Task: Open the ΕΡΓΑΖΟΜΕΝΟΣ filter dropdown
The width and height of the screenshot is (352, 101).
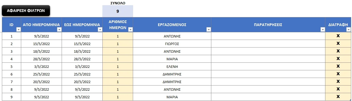Action: pos(209,30)
